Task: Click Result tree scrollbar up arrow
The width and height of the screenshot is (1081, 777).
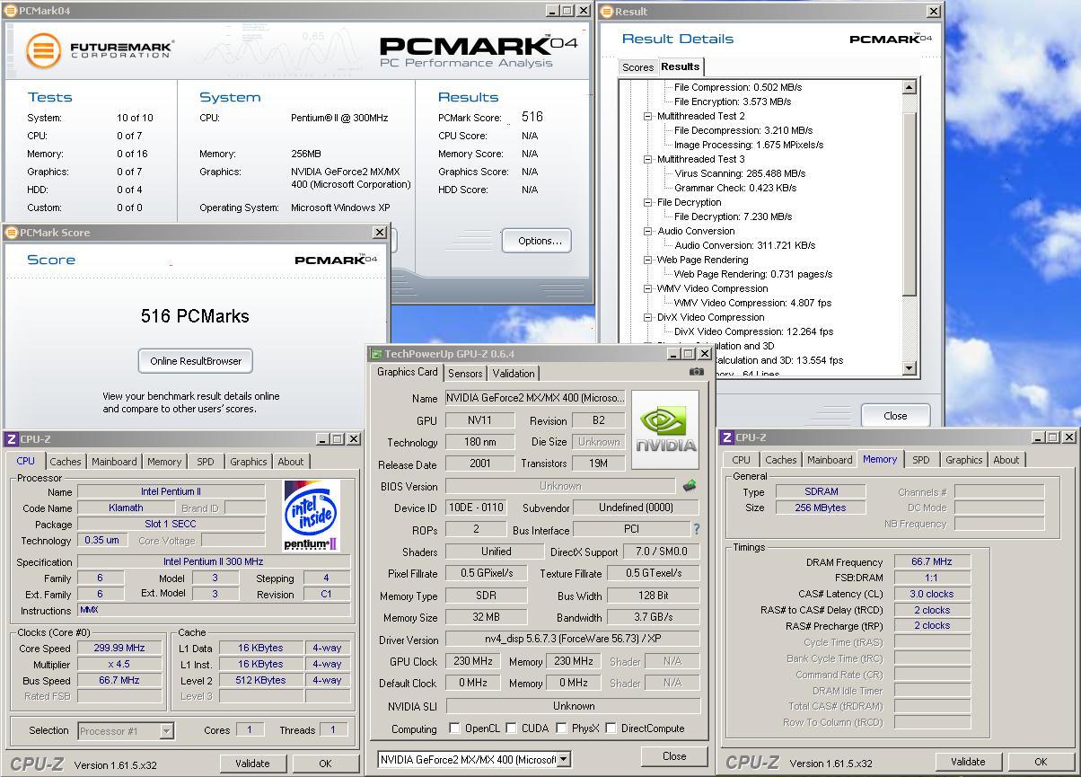Action: click(909, 87)
